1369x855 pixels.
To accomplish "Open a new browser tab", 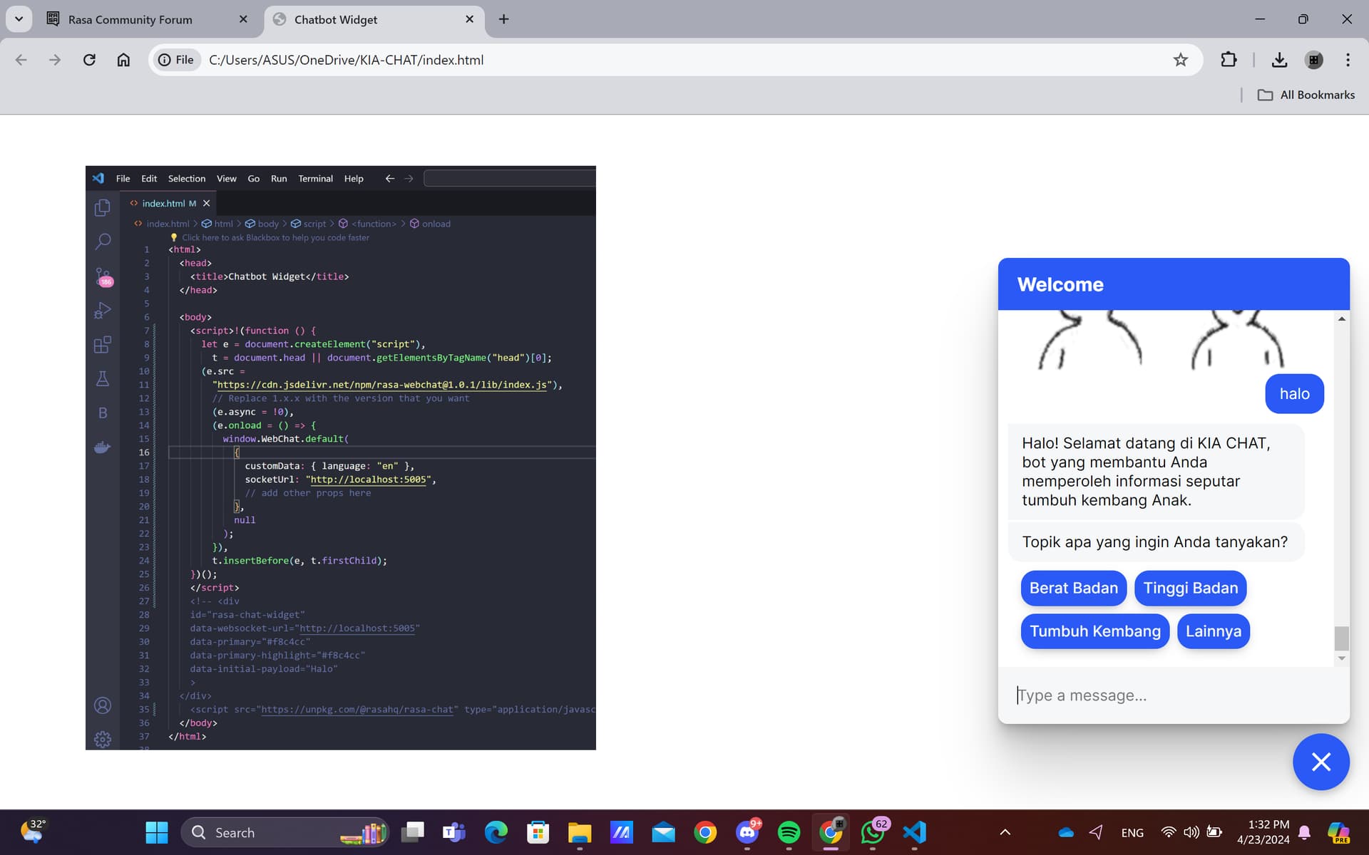I will coord(503,19).
